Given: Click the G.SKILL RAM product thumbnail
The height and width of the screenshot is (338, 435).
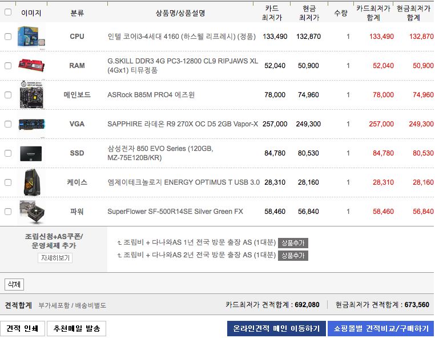Looking at the screenshot, I should tap(31, 66).
